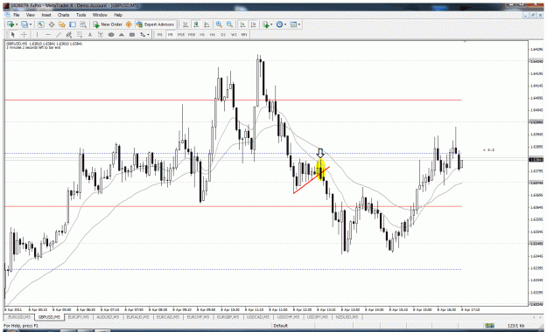The image size is (547, 332).
Task: Switch chart to Line Chart mode
Action: pyautogui.click(x=207, y=24)
